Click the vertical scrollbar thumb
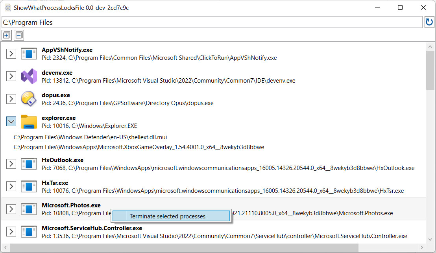436x253 pixels. point(430,70)
